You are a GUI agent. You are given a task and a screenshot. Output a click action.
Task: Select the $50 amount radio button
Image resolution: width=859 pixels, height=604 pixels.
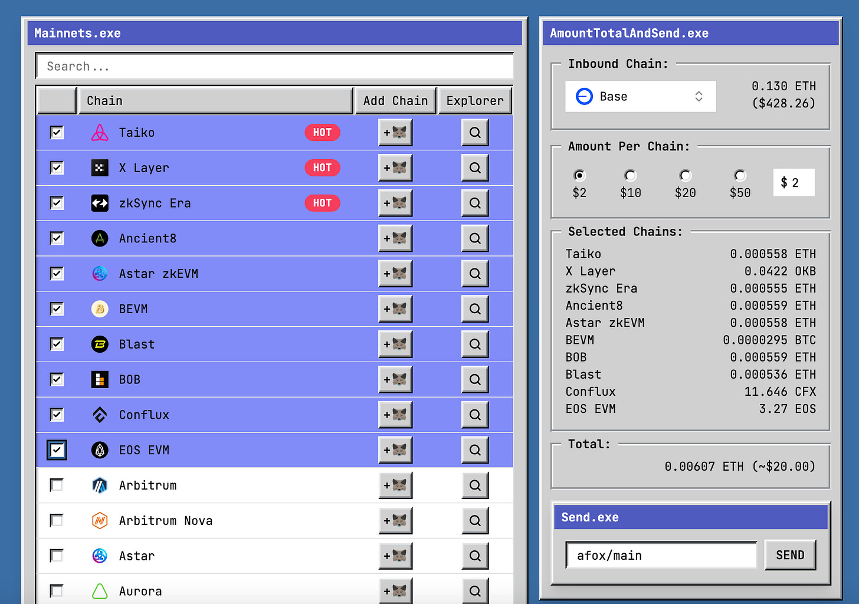tap(740, 175)
